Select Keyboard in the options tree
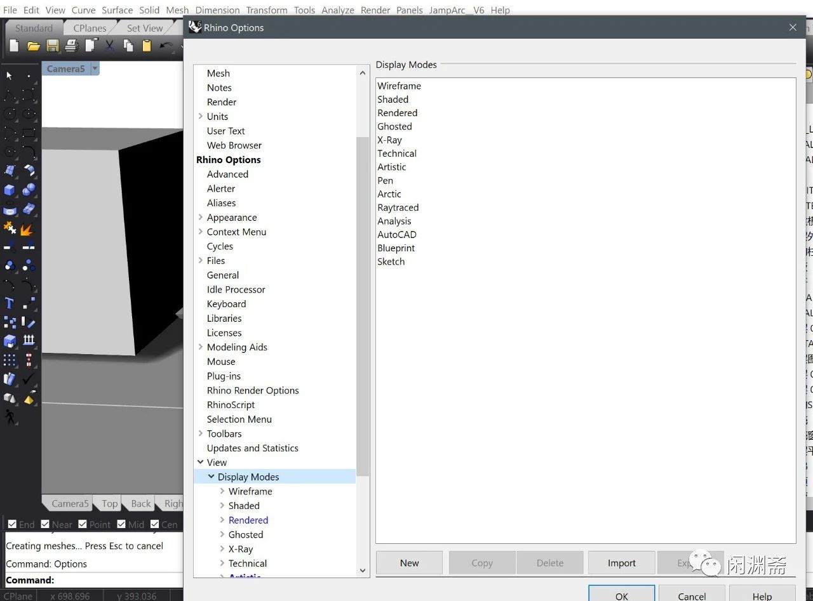The image size is (813, 601). click(226, 304)
